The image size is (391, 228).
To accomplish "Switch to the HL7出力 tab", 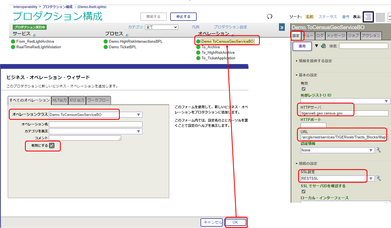I will [x=60, y=100].
